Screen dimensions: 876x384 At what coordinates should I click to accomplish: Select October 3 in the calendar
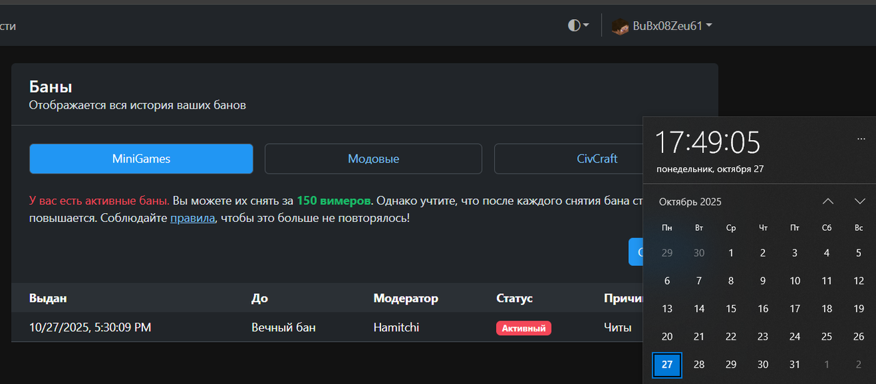point(795,253)
